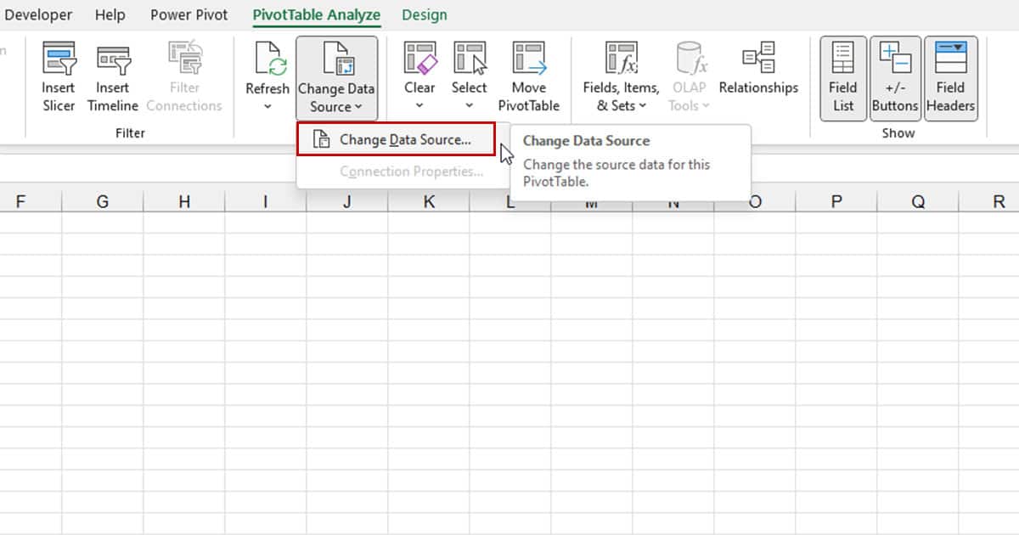This screenshot has width=1019, height=535.
Task: Toggle the +/- Buttons display
Action: coord(895,76)
